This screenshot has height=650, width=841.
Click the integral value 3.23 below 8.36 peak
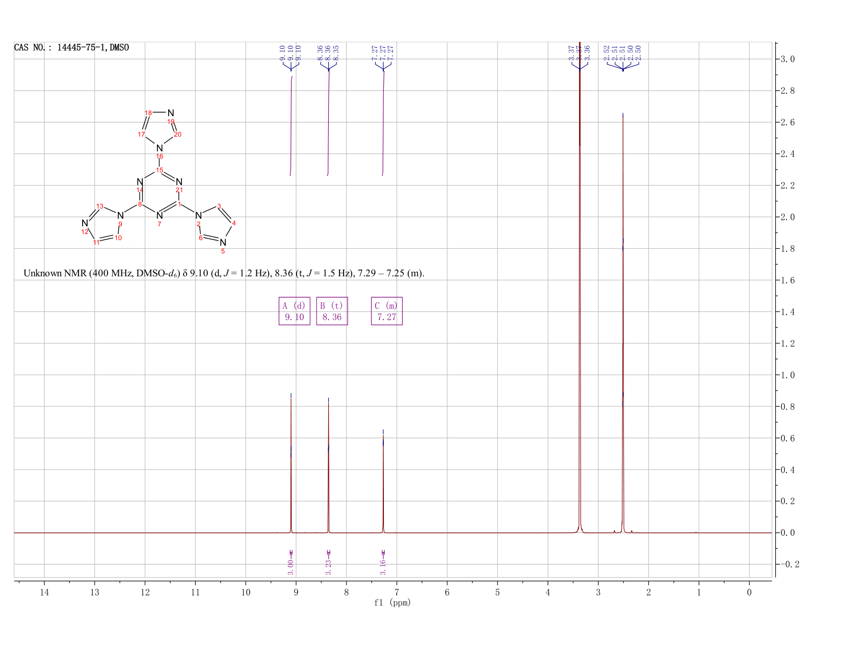tap(328, 567)
